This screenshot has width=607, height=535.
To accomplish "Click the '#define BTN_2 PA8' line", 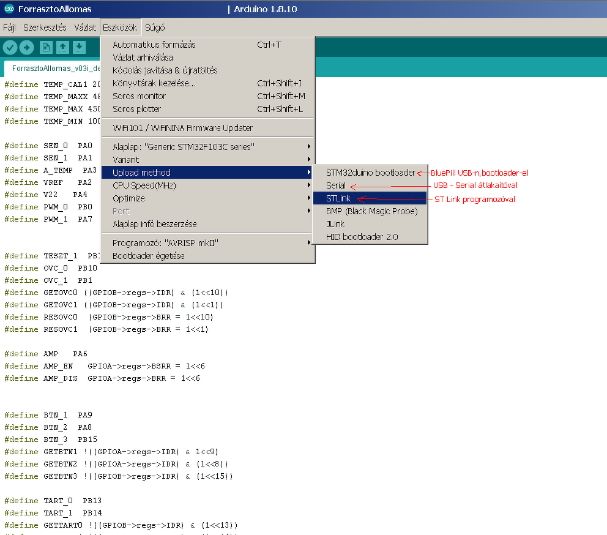I will (x=48, y=427).
